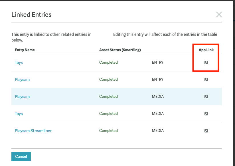
Task: Open the Toys entry of type MEDIA
Action: [x=19, y=114]
